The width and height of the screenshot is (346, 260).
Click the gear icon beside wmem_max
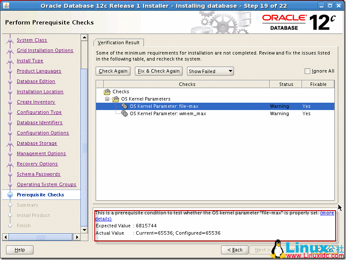pyautogui.click(x=125, y=113)
